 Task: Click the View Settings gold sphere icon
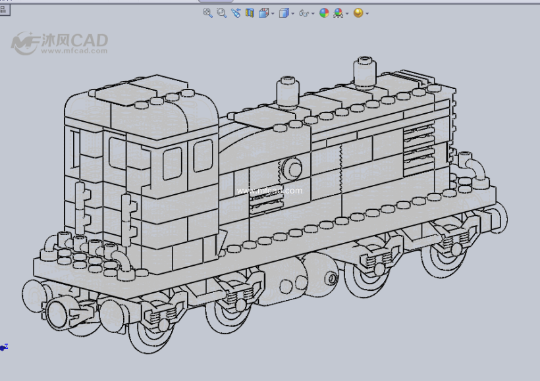tap(358, 13)
